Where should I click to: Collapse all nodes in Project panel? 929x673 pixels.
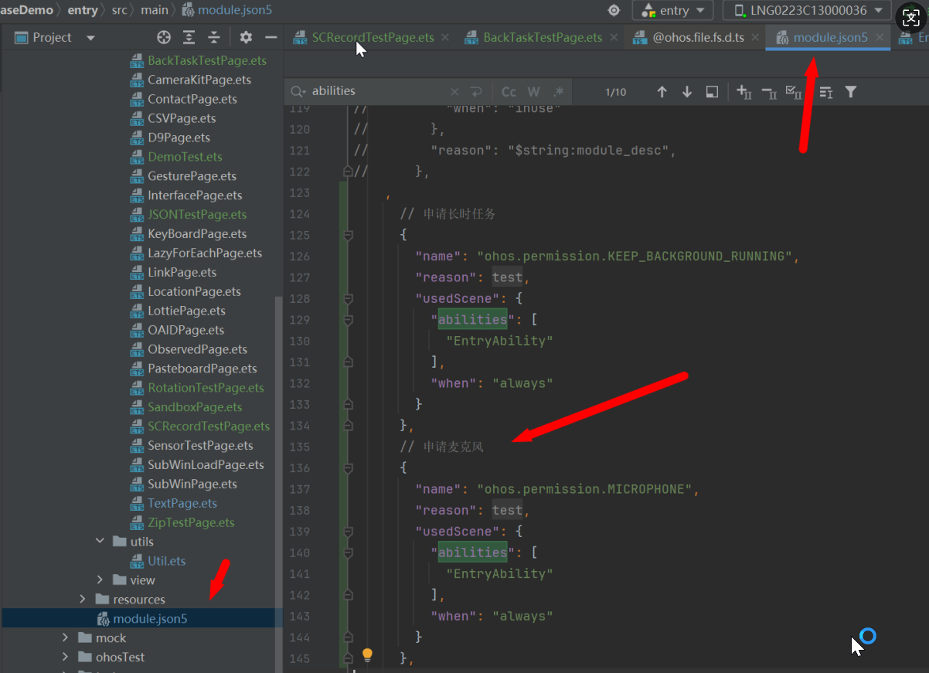[214, 37]
